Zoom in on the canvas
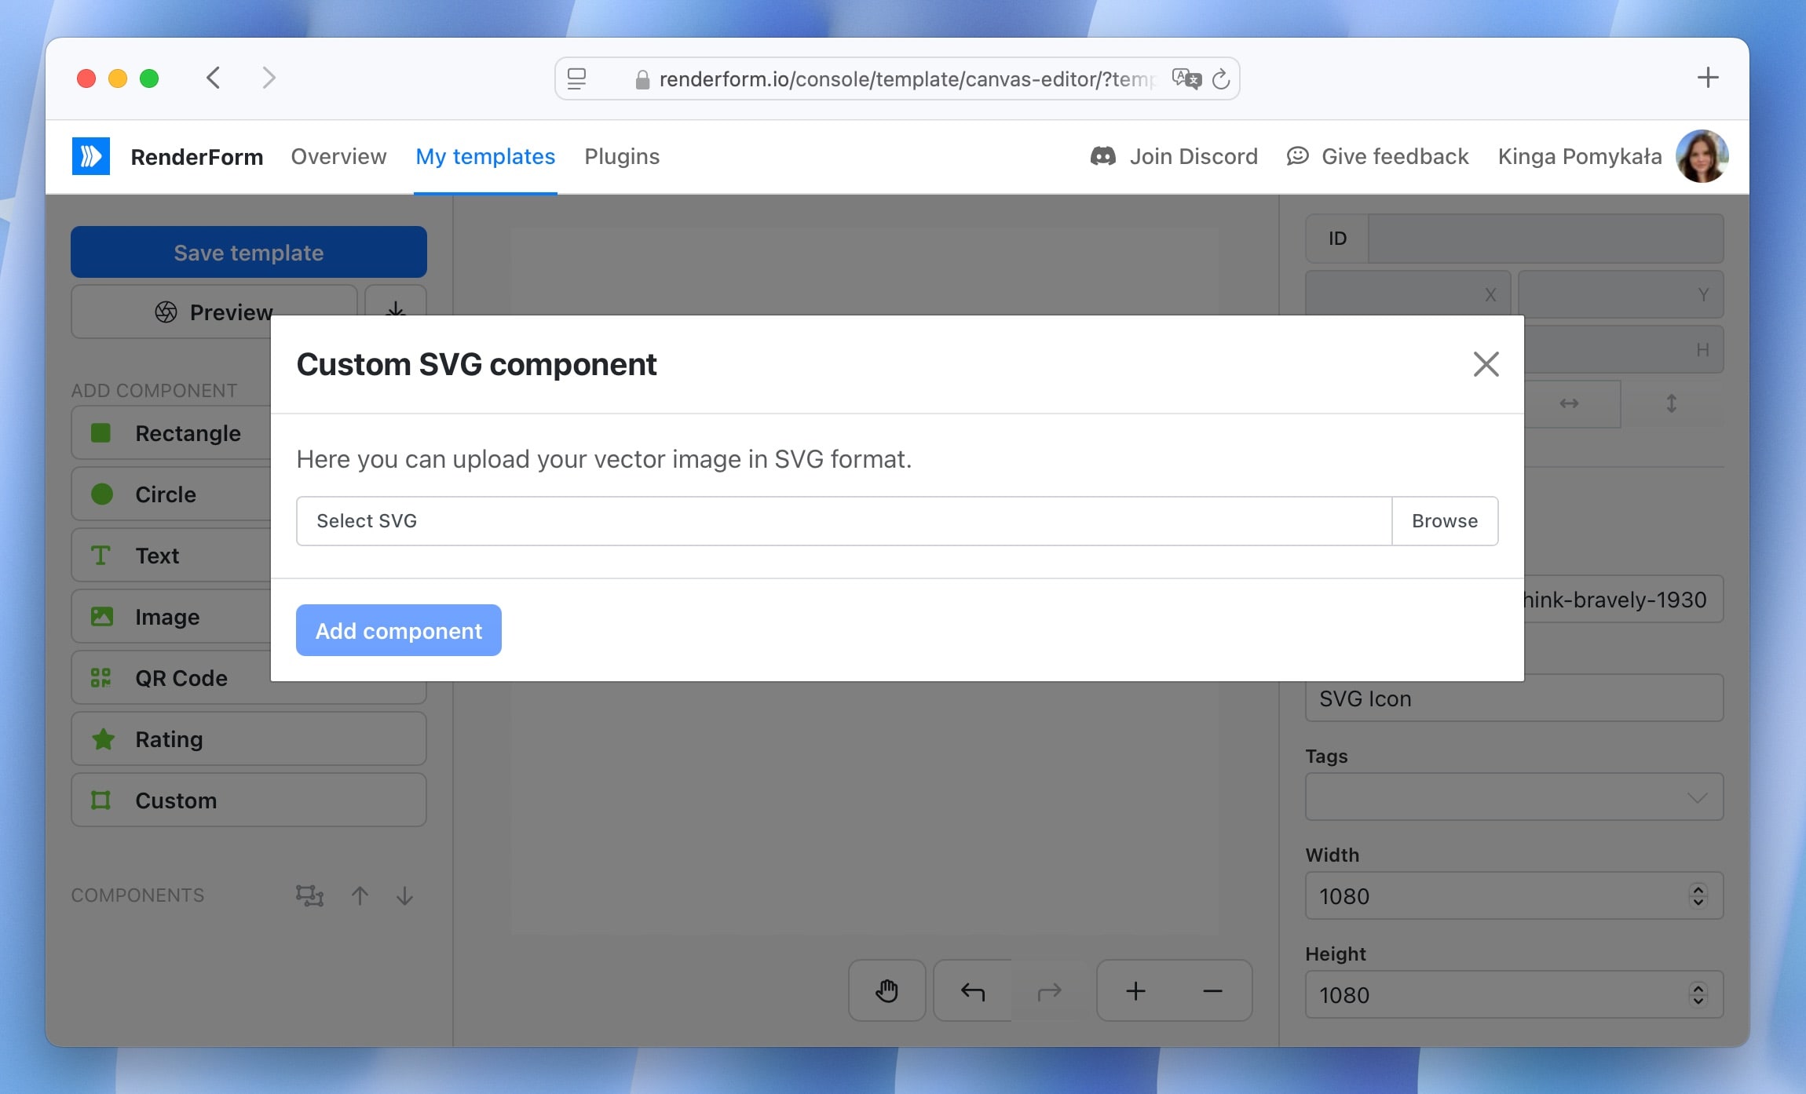This screenshot has width=1806, height=1094. tap(1135, 991)
